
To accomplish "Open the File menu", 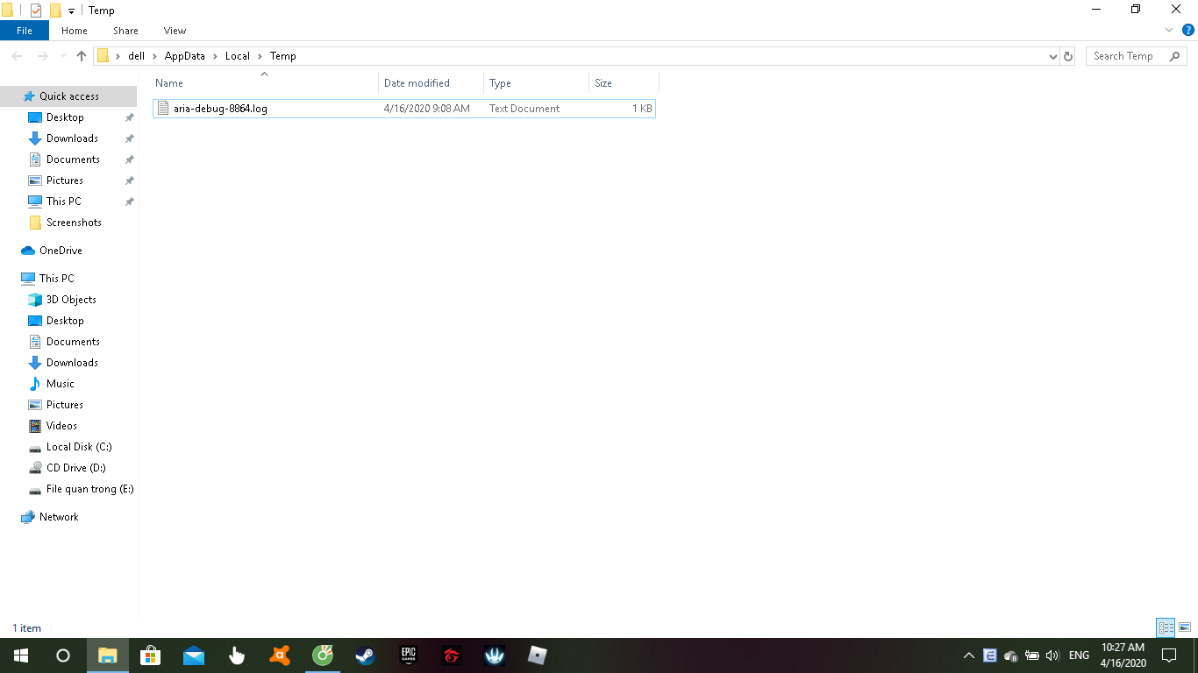I will click(25, 31).
